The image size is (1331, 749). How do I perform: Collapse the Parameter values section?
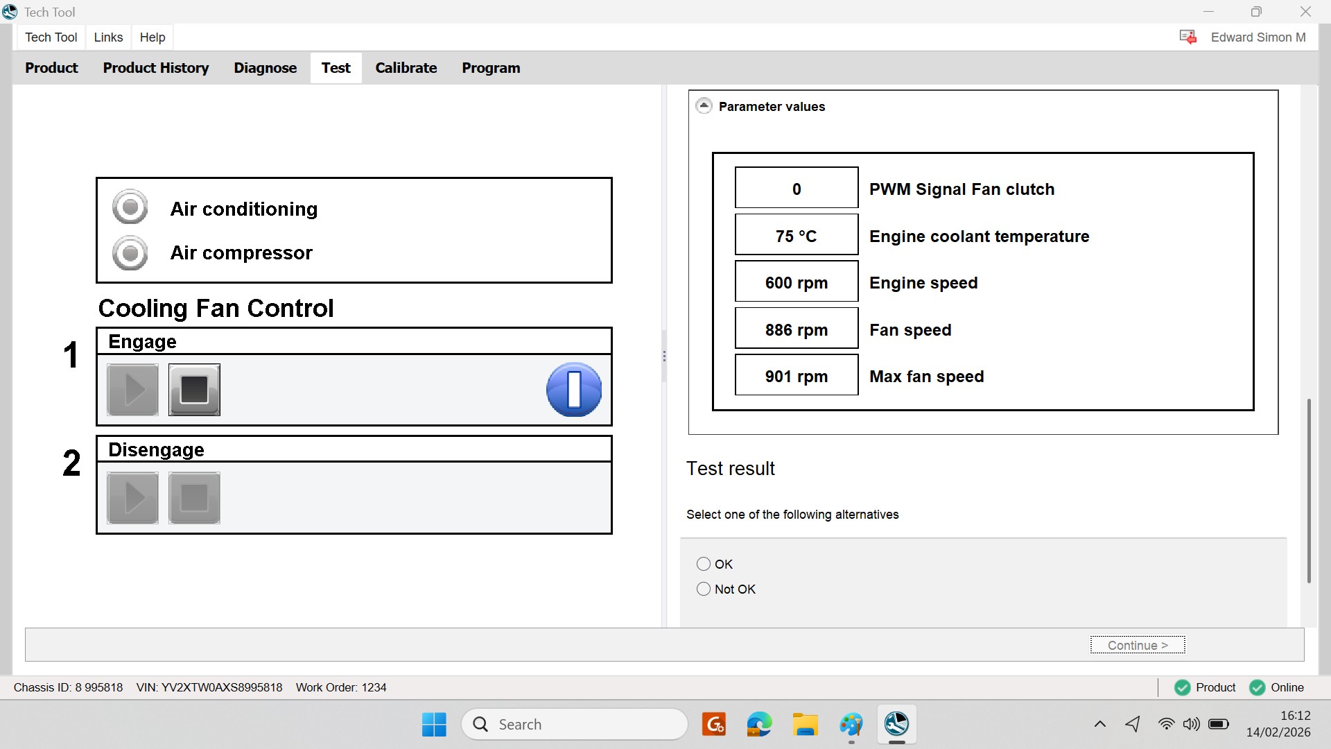pos(704,106)
